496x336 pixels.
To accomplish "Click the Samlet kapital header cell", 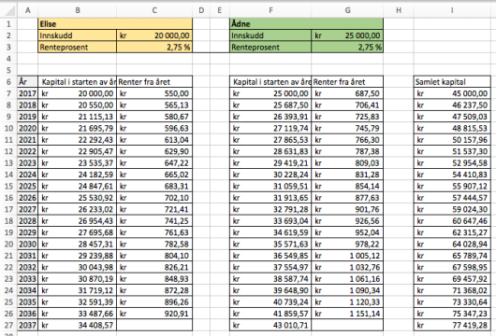I will [452, 82].
